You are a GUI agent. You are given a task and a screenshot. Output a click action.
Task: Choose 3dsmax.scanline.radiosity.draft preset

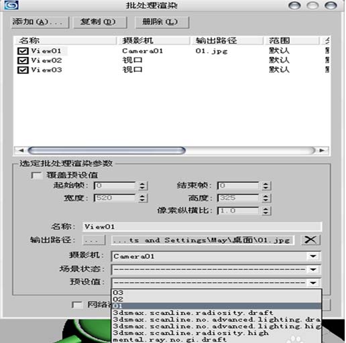point(217,313)
